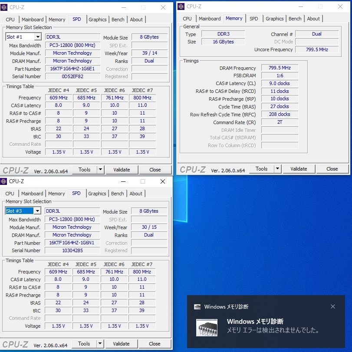Click CPU-Z title bar icon of top-left window
The width and height of the screenshot is (352, 352).
click(4, 7)
